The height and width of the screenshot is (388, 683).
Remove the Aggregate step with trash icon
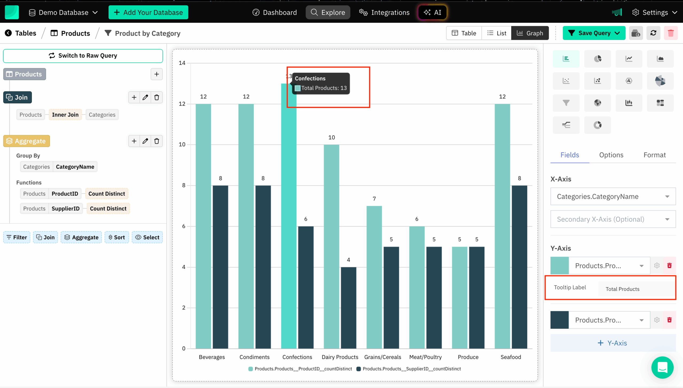pyautogui.click(x=157, y=141)
